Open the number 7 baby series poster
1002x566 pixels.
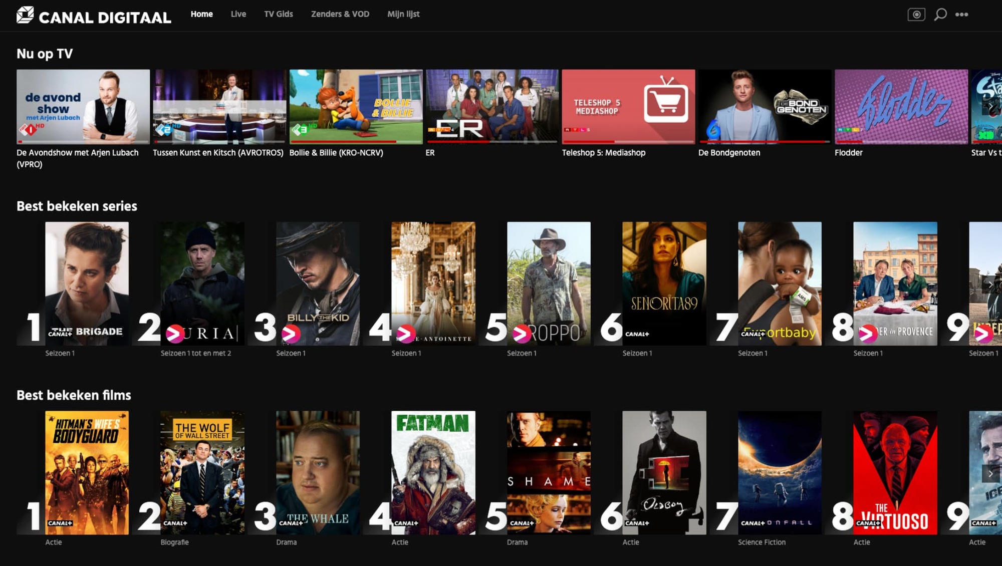tap(780, 284)
